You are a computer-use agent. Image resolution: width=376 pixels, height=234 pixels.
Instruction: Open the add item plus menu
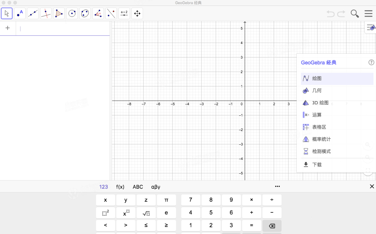(x=8, y=28)
